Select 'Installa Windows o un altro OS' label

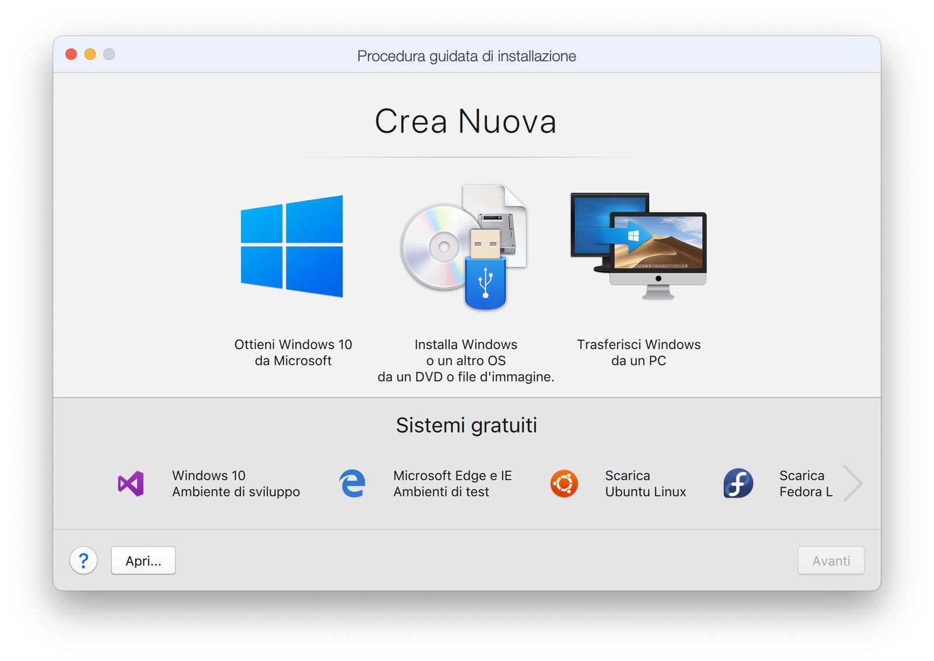click(x=466, y=361)
